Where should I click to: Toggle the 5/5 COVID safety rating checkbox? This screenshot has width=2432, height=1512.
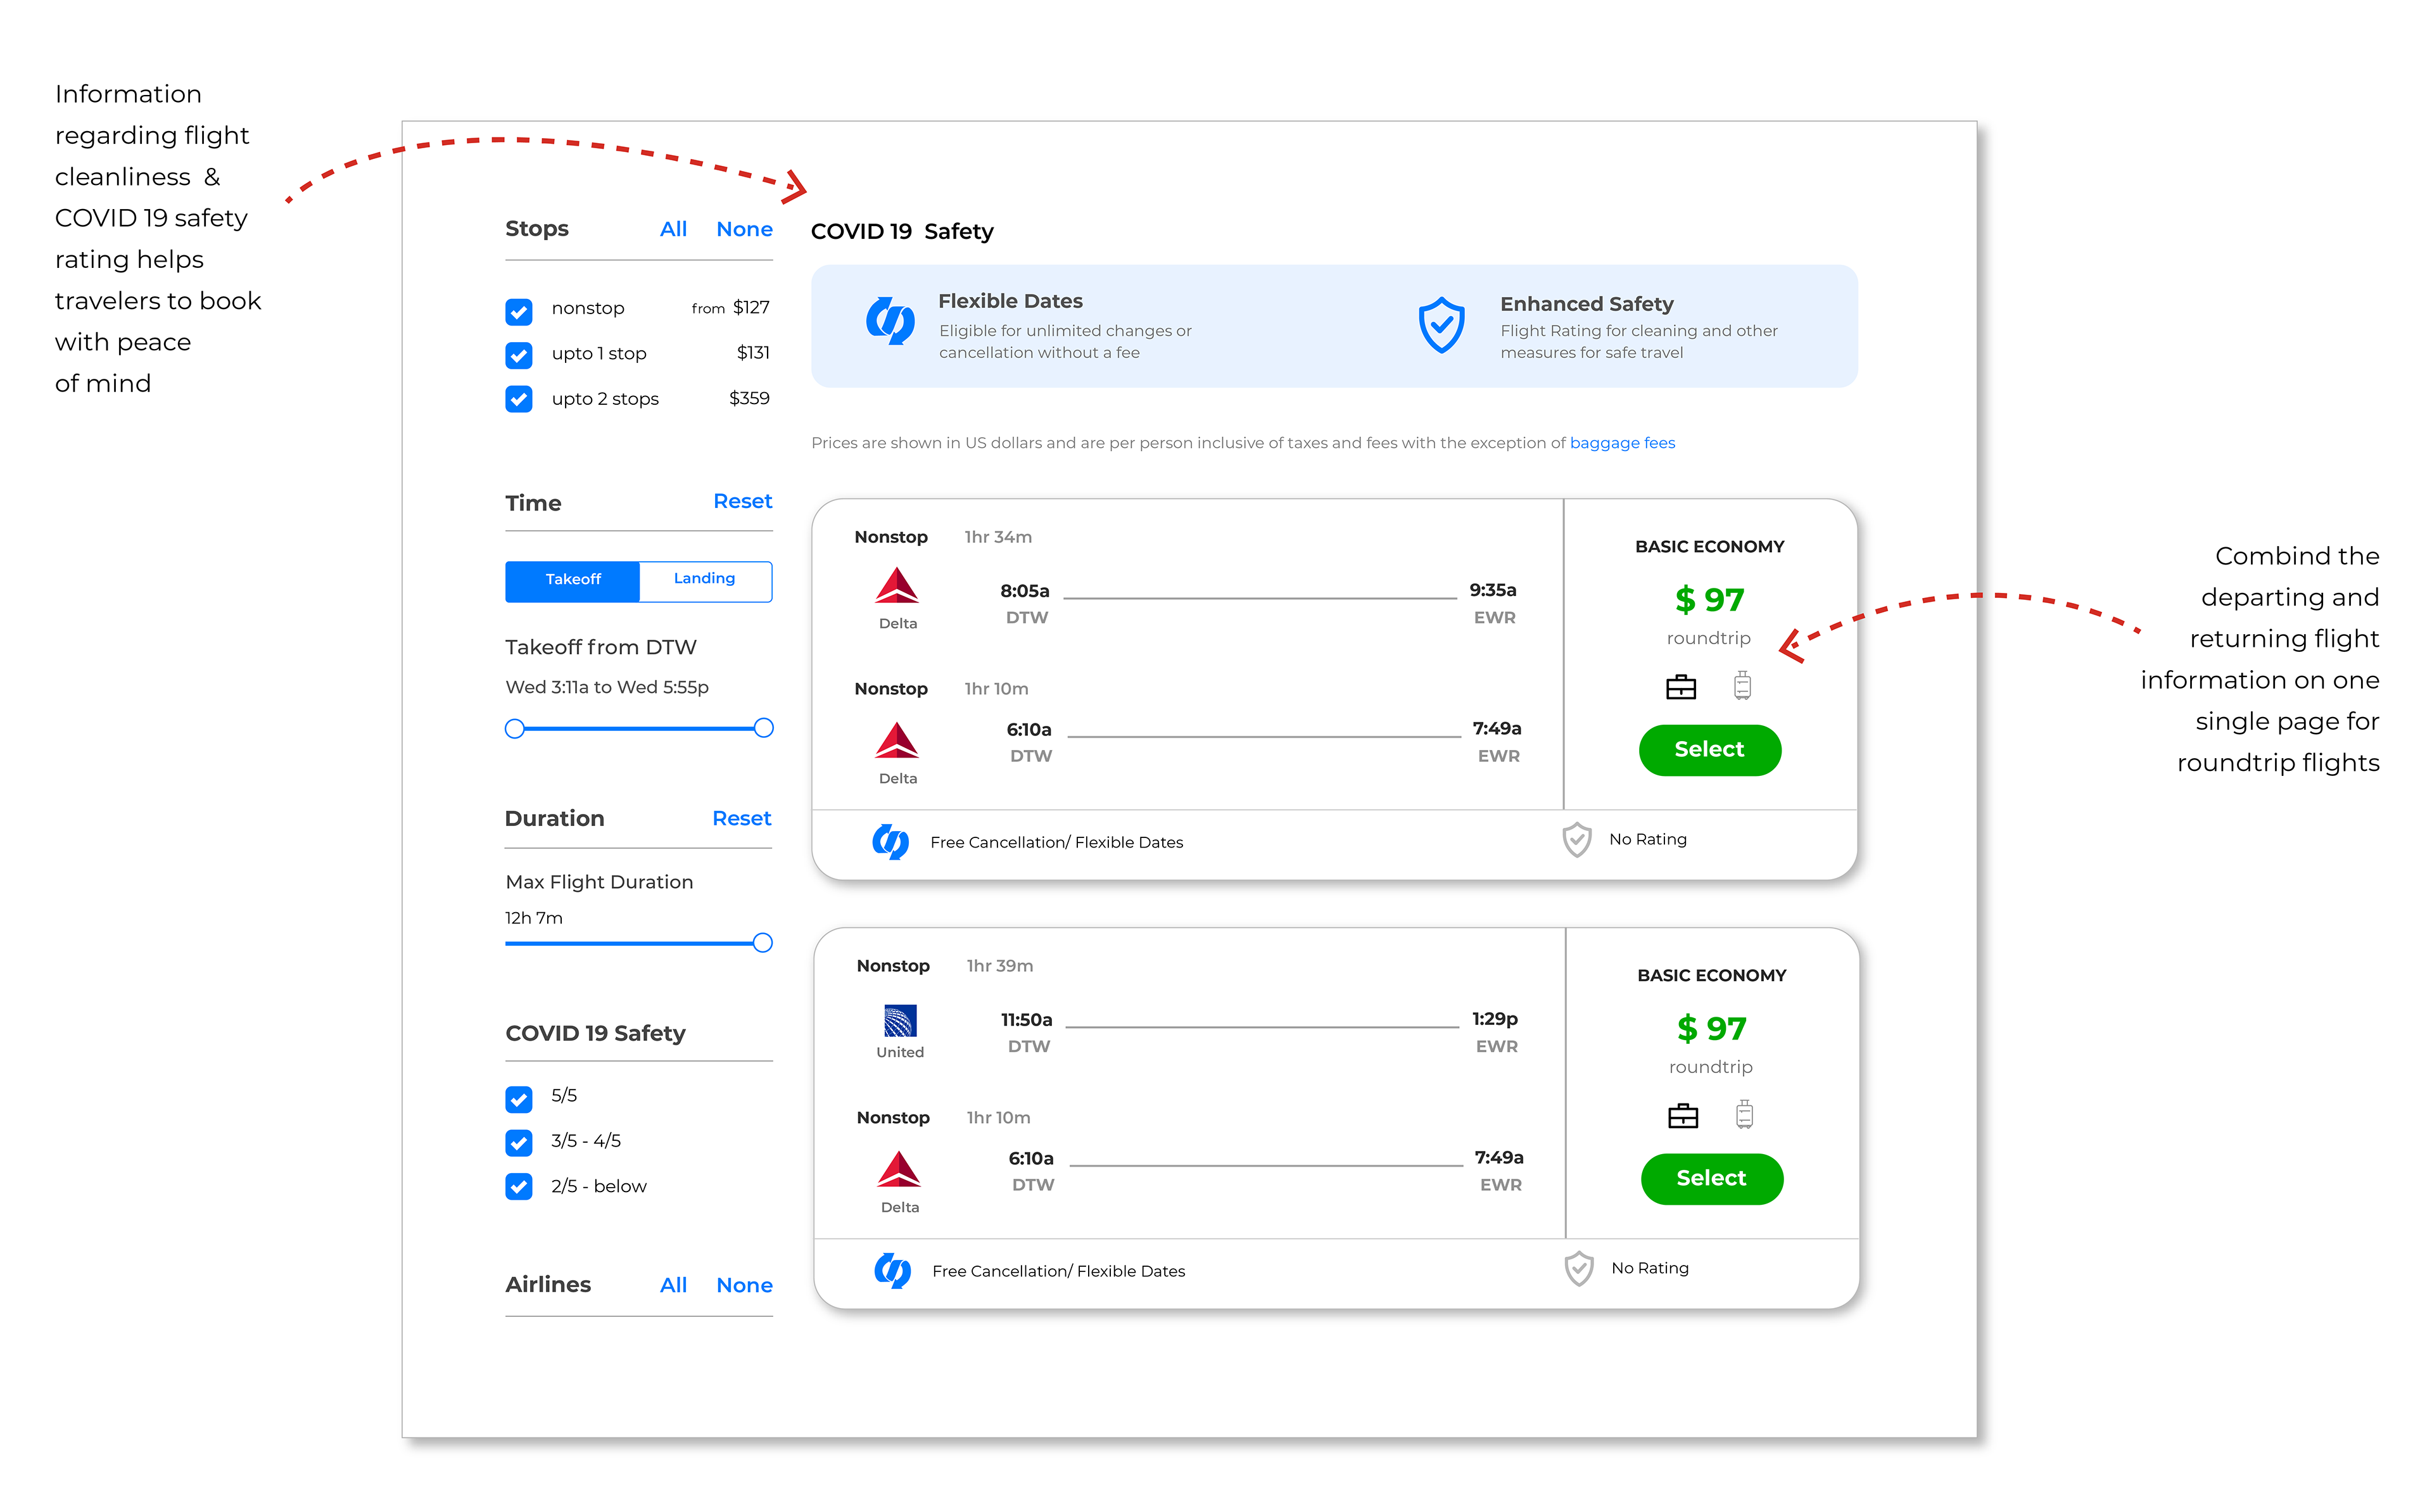(x=519, y=1099)
